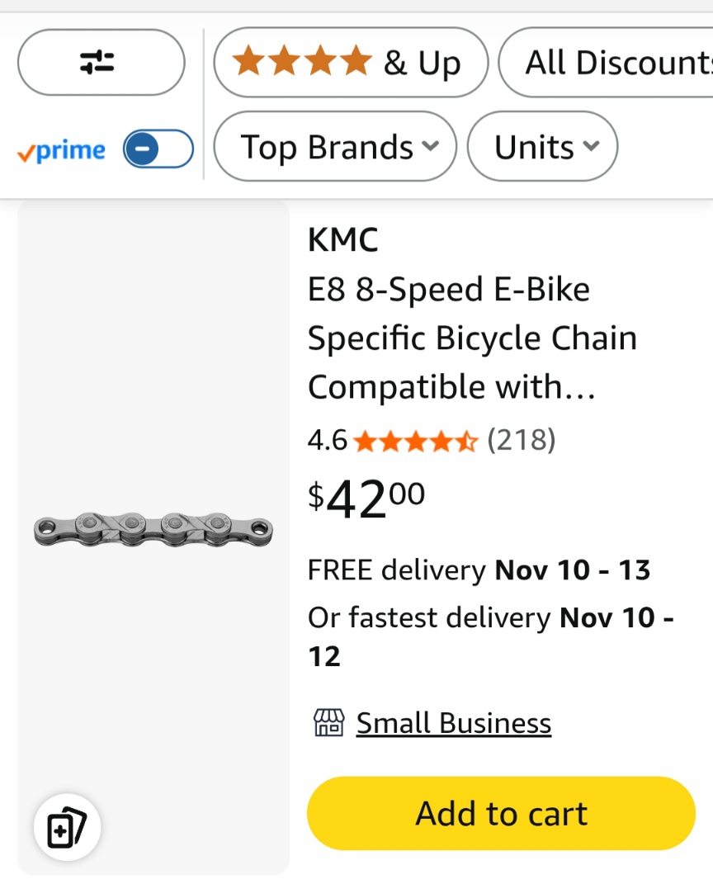713x884 pixels.
Task: Click the round plus-card icon on image
Action: click(x=67, y=828)
